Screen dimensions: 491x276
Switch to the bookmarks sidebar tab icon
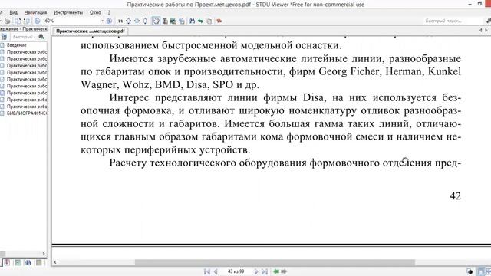(x=7, y=262)
